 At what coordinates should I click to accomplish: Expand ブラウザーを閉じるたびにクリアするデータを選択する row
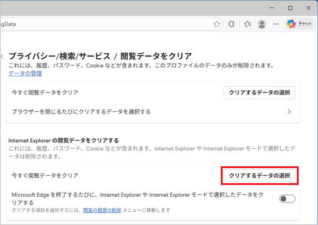(153, 112)
